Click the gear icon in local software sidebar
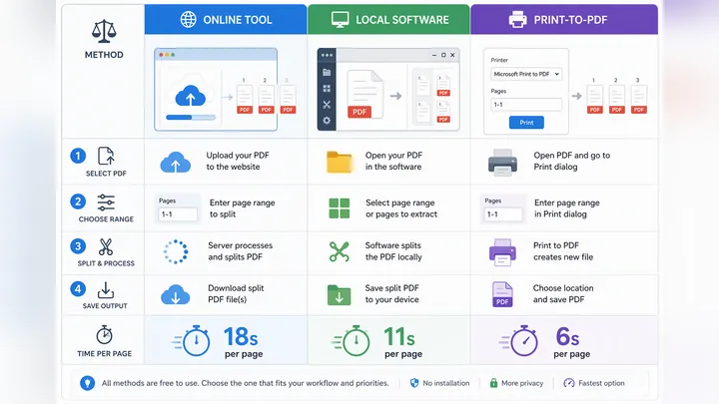The image size is (719, 404). pos(327,121)
